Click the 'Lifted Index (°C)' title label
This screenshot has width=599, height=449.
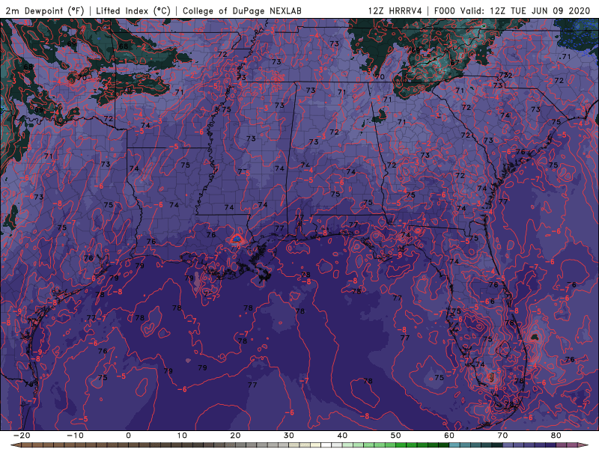pyautogui.click(x=133, y=10)
